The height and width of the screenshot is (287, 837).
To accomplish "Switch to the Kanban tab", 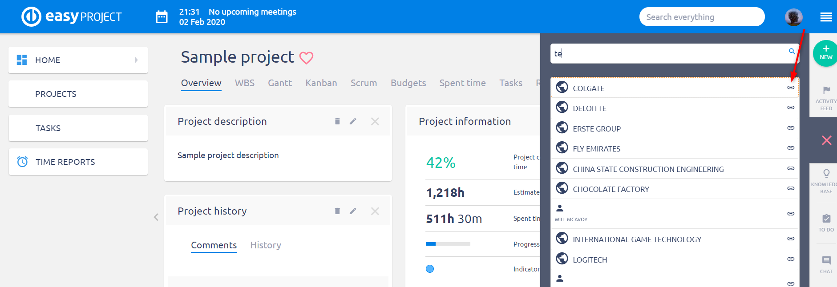I will pos(321,83).
